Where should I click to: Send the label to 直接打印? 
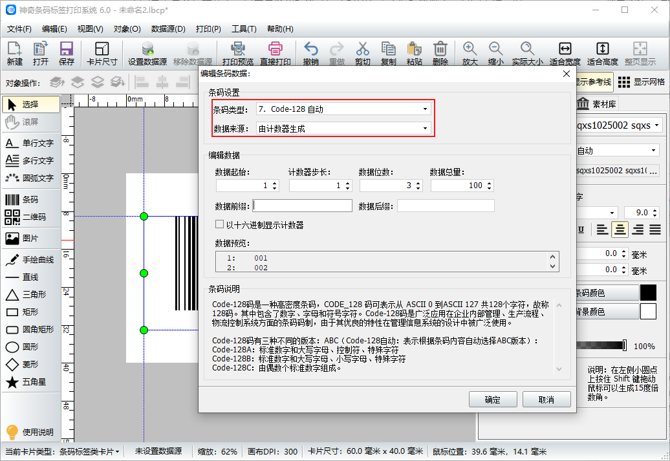click(276, 54)
